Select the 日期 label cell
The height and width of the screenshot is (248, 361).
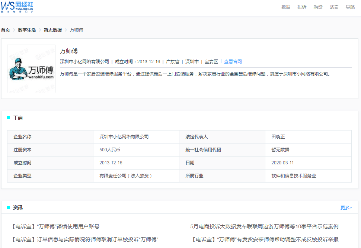coord(222,162)
